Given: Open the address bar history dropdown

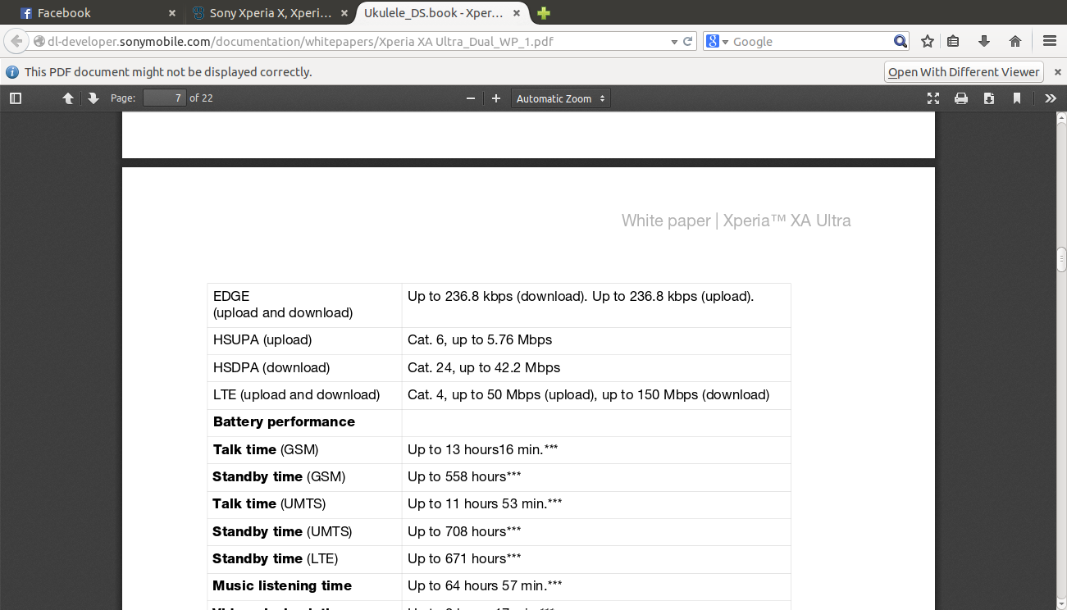Looking at the screenshot, I should (674, 42).
